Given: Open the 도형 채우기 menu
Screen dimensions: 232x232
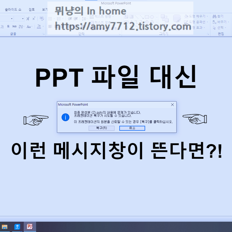Looking at the screenshot, I should pyautogui.click(x=196, y=16).
